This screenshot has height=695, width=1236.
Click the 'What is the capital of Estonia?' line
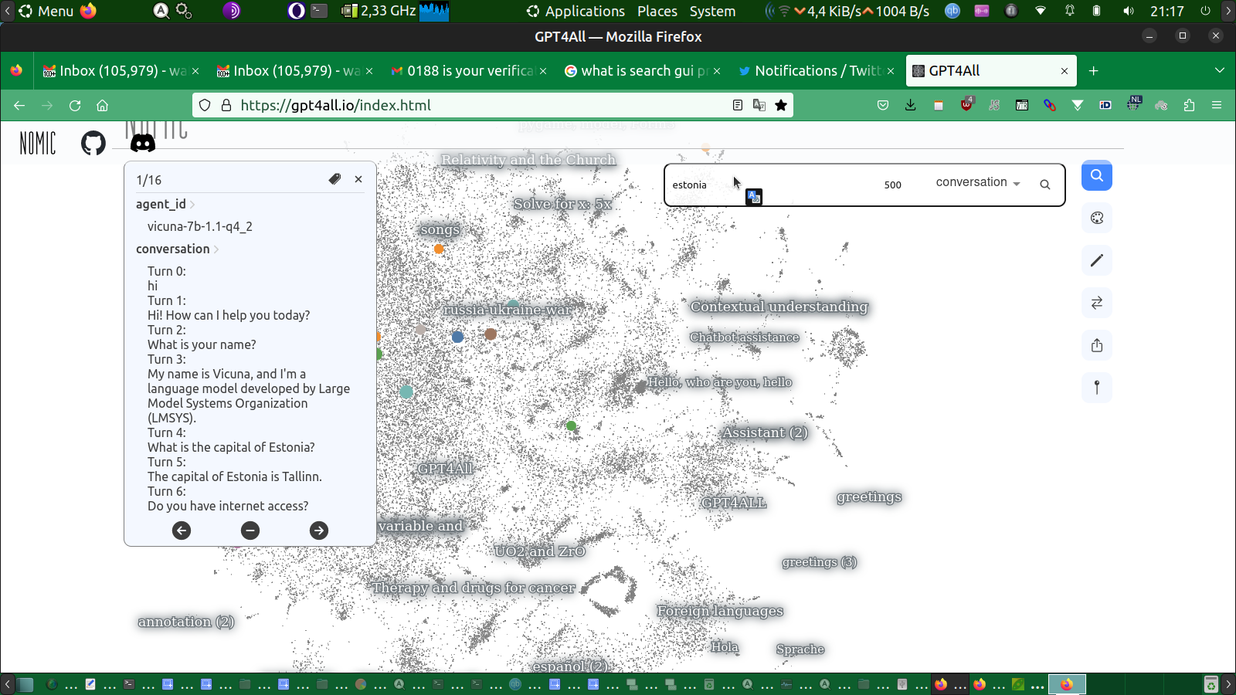[231, 447]
